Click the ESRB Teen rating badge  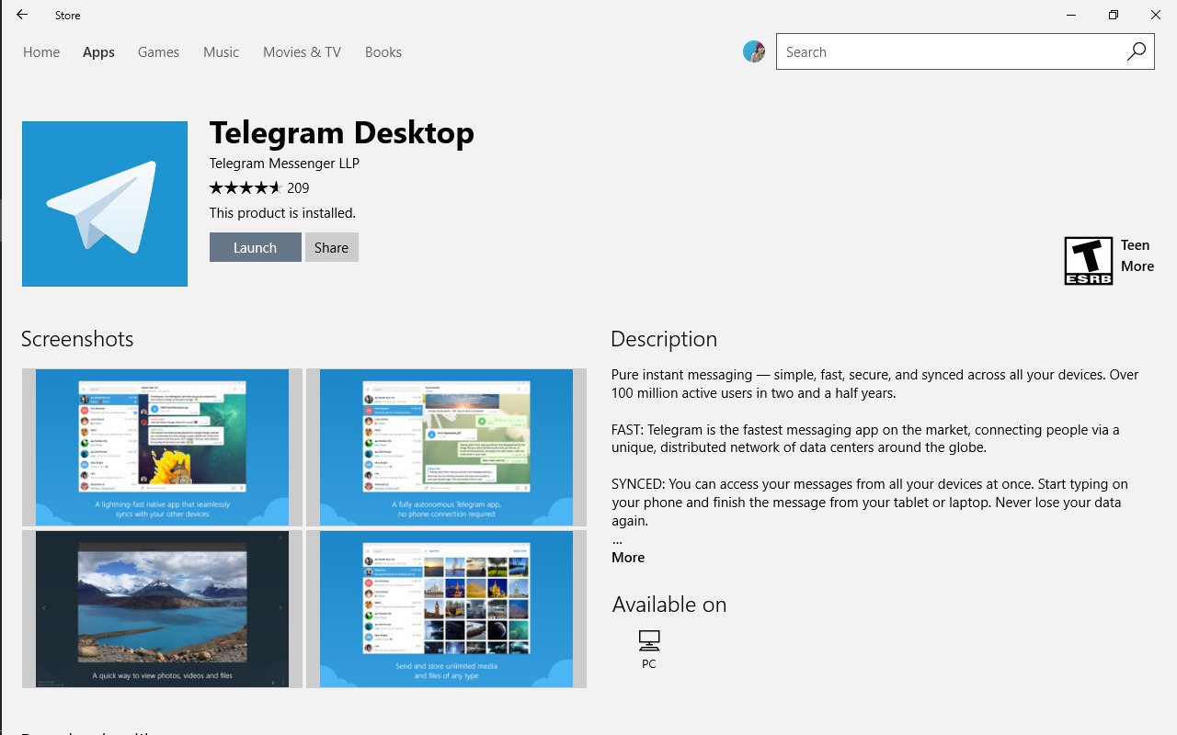(x=1088, y=261)
